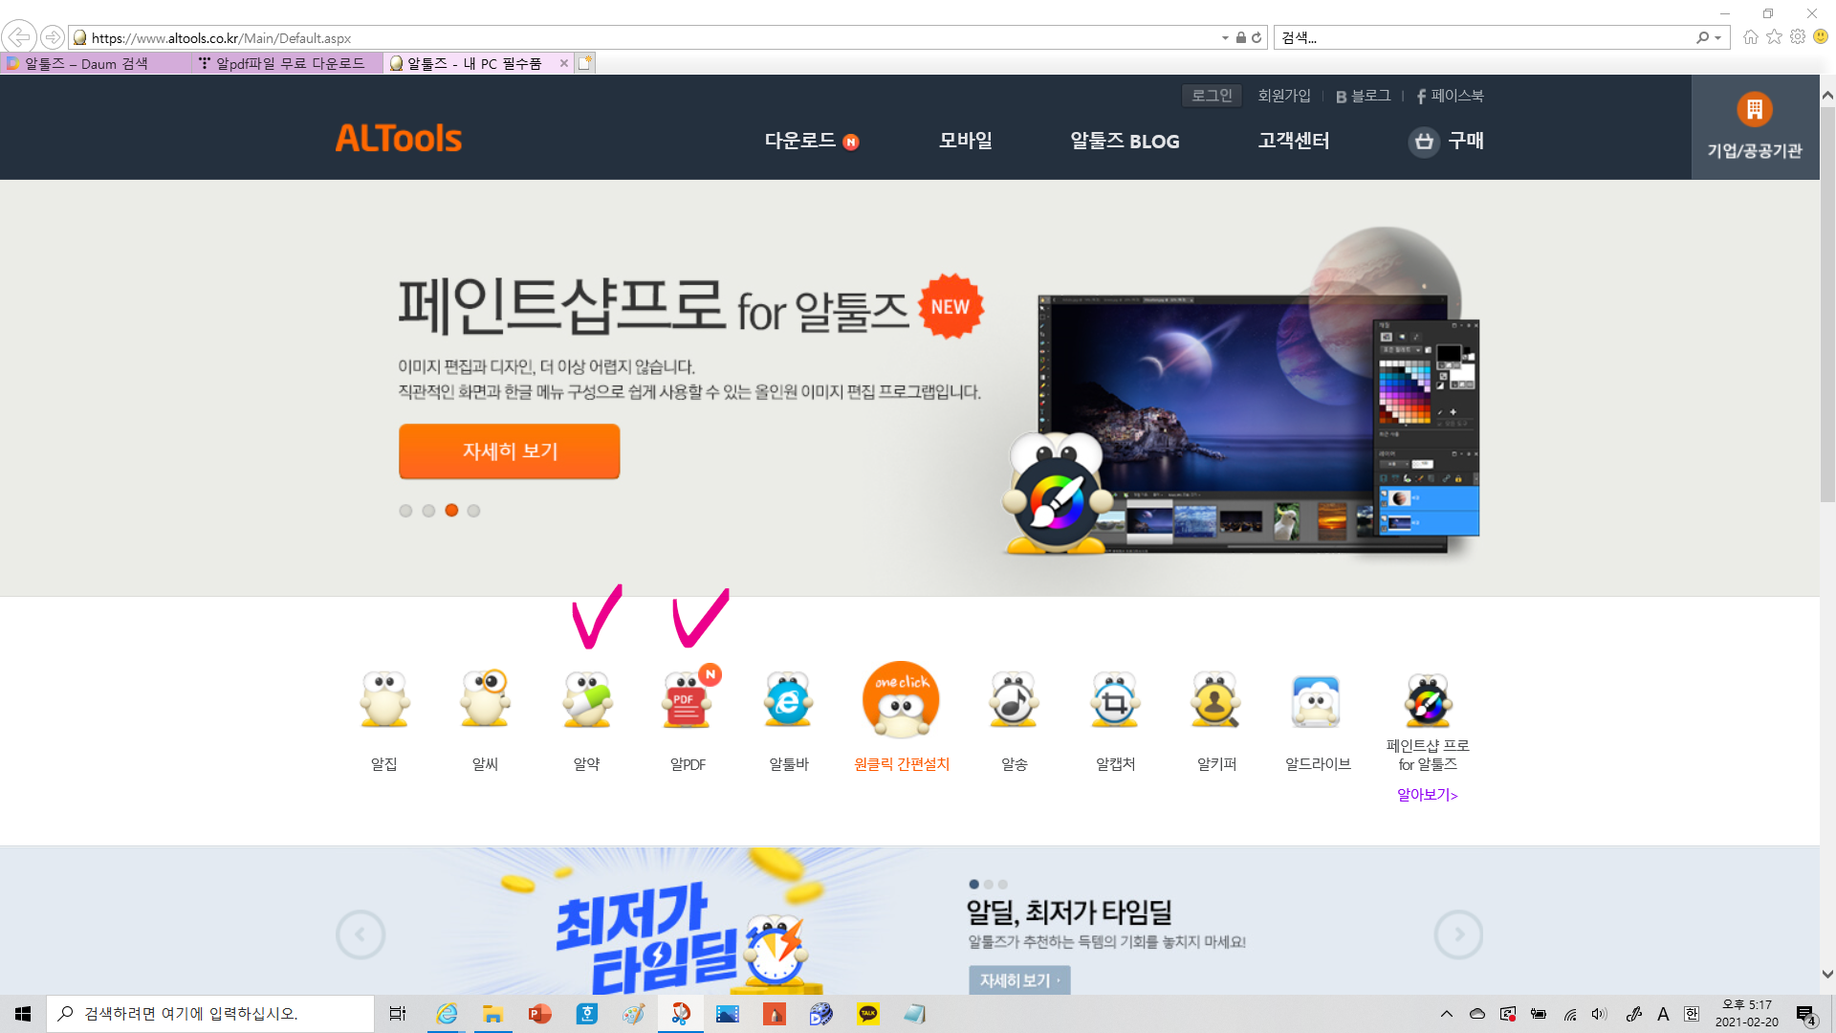Open the 알씨 product icon
The width and height of the screenshot is (1836, 1033).
[x=485, y=701]
